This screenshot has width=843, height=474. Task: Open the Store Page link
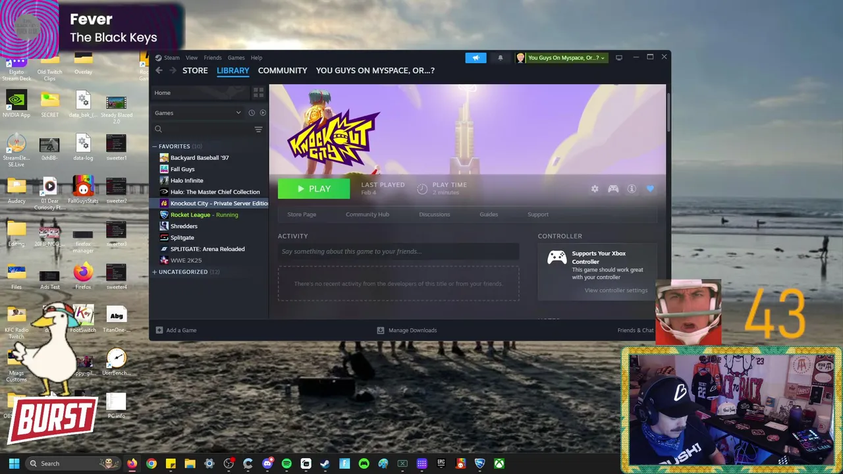pos(302,215)
